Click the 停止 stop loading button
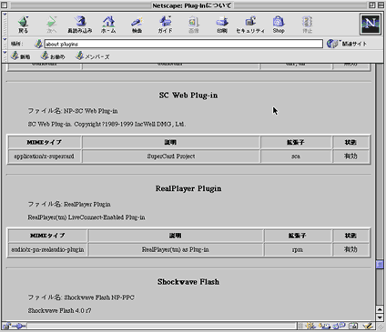Screen dimensions: 386x332 click(x=307, y=25)
